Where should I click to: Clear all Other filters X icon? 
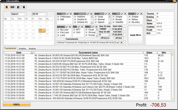(x=96, y=27)
